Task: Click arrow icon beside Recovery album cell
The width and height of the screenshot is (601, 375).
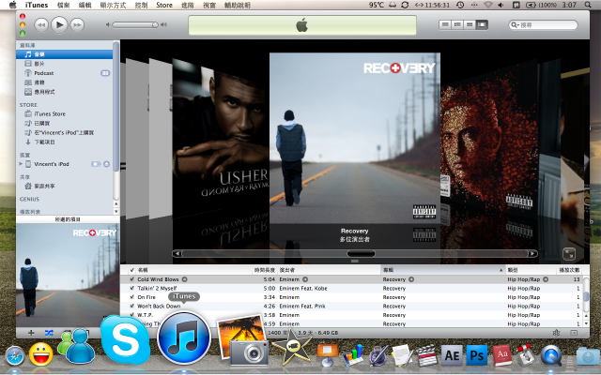Action: coord(411,279)
